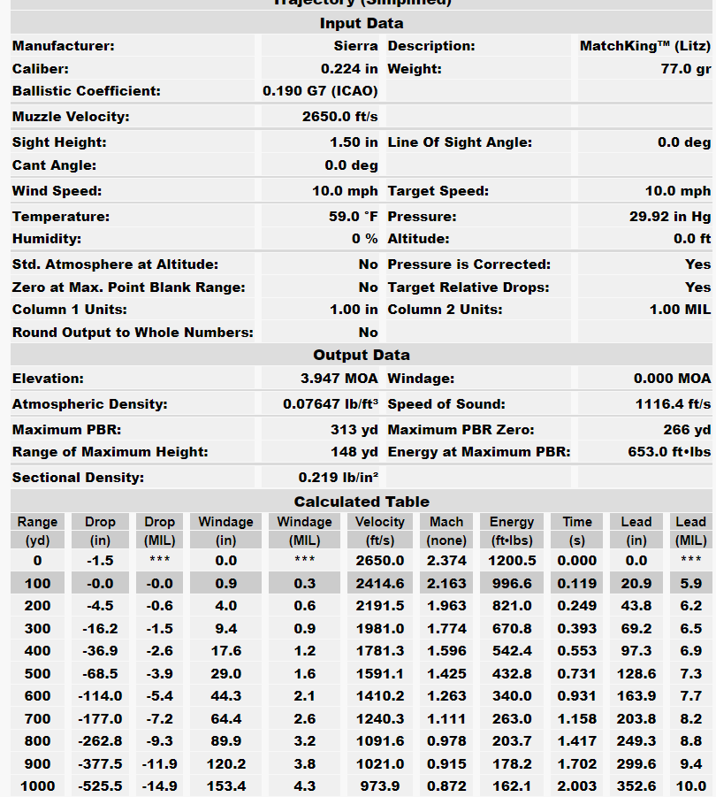The height and width of the screenshot is (797, 716).
Task: Click the "Input Data" section header
Action: [x=361, y=23]
